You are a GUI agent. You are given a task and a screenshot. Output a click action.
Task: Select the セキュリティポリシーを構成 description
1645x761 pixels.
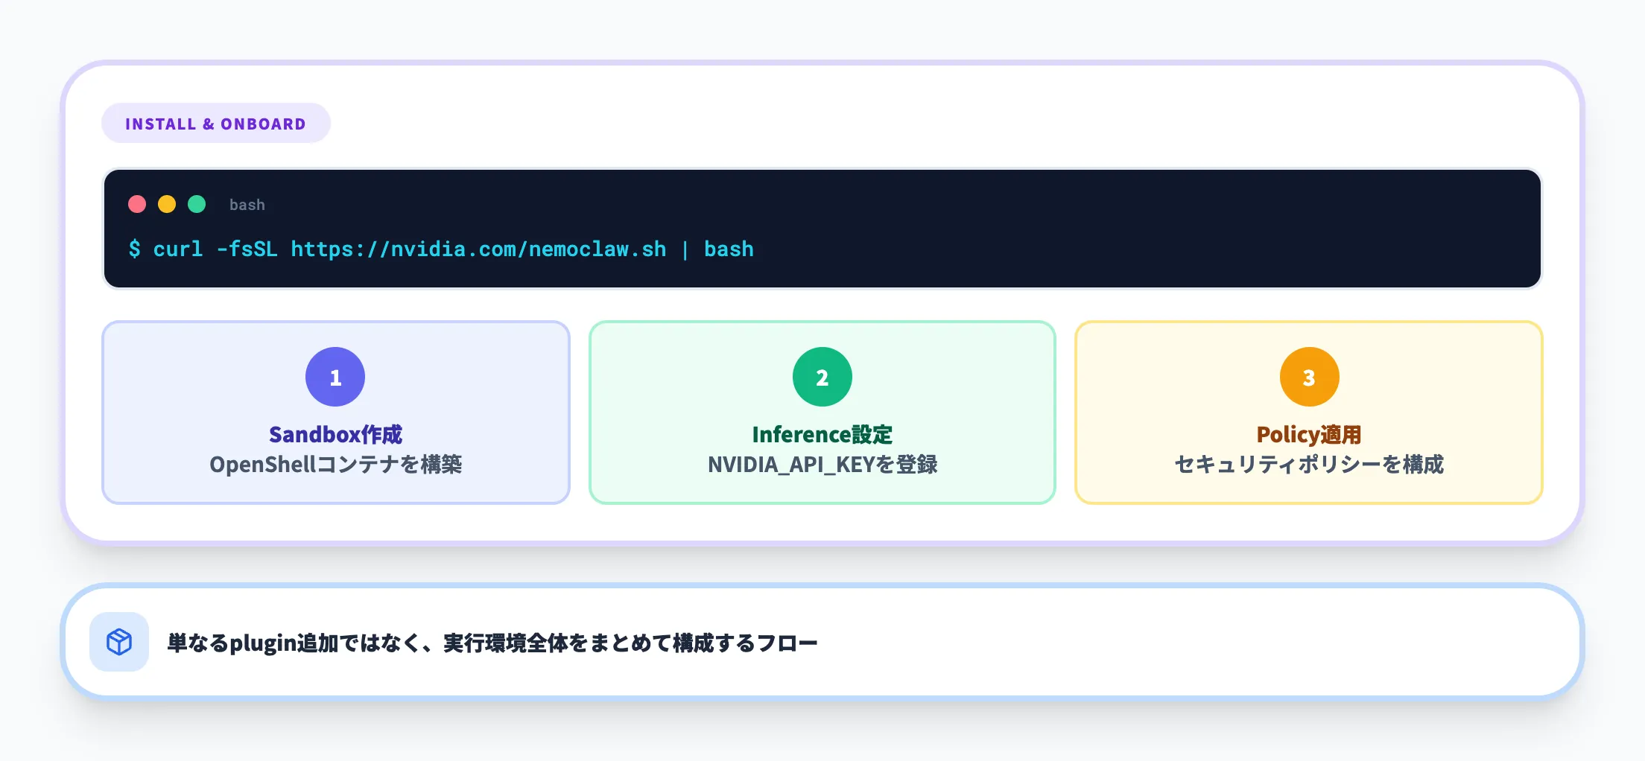(1309, 465)
